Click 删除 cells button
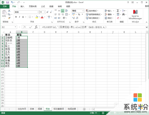Screen dimensions: 149x115 pos(109,15)
